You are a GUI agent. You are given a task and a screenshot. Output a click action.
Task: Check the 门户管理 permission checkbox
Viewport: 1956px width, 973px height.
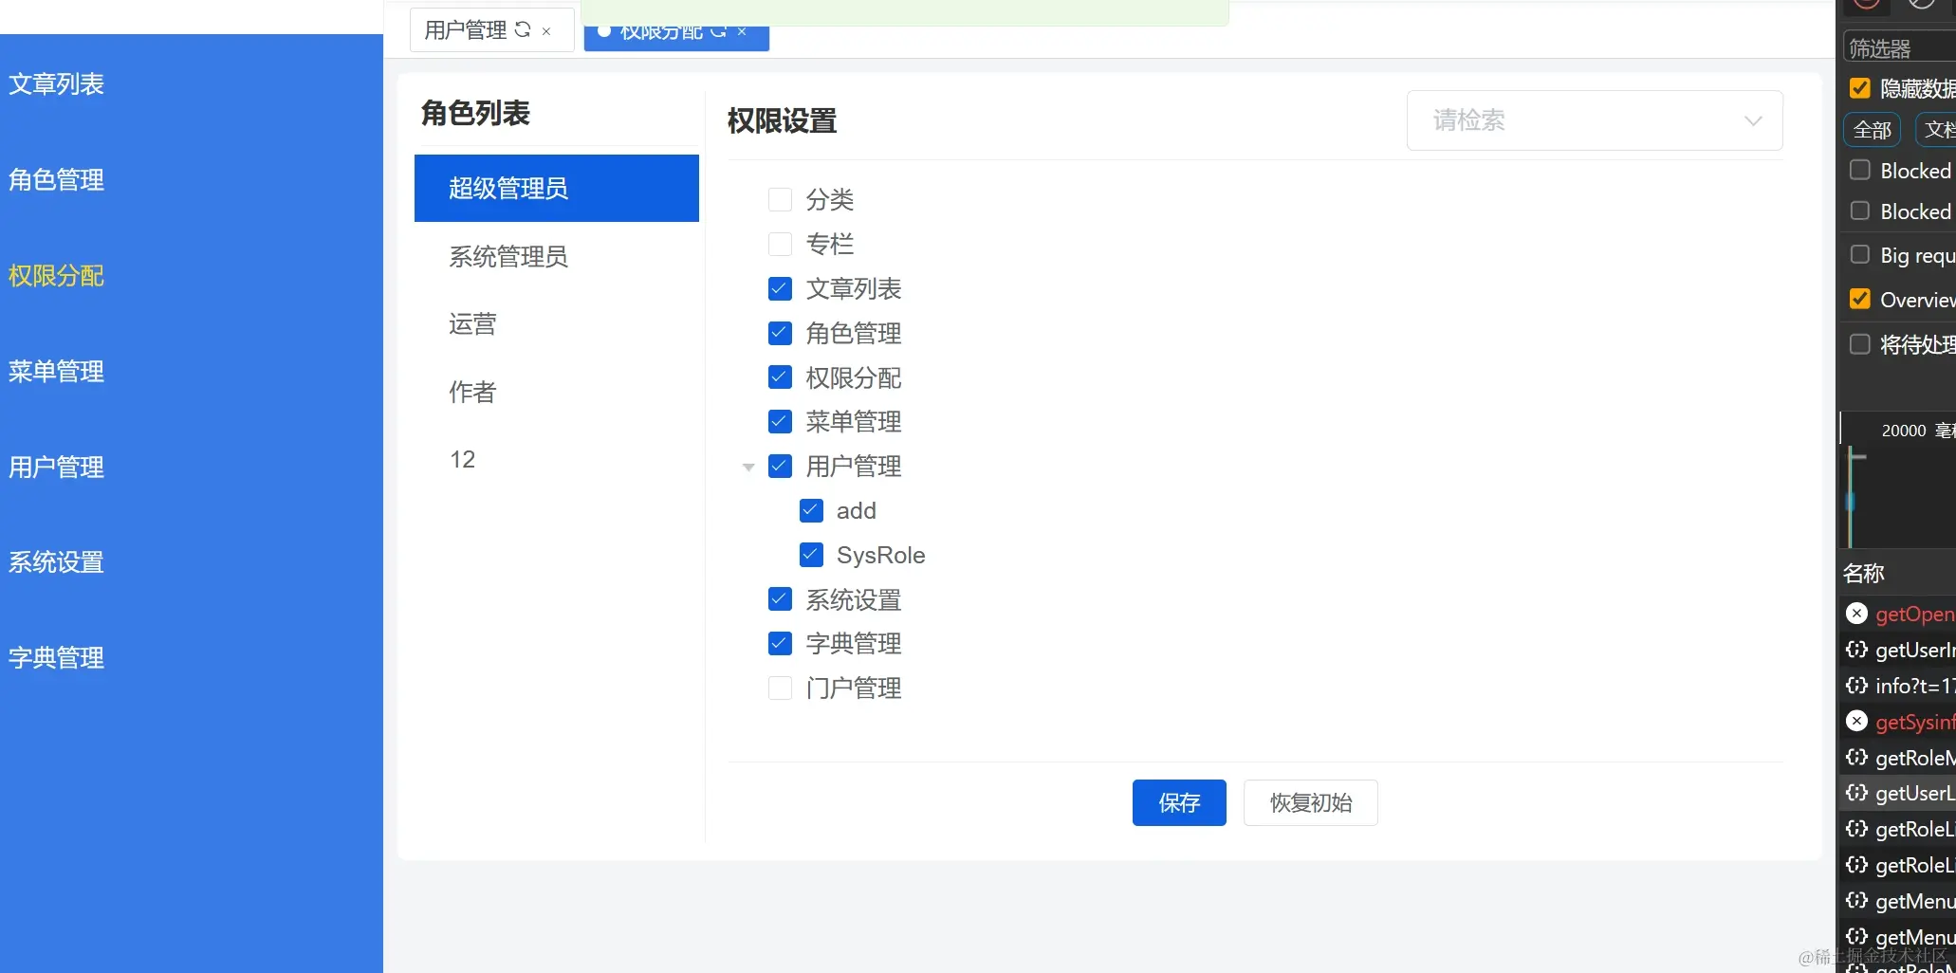780,688
